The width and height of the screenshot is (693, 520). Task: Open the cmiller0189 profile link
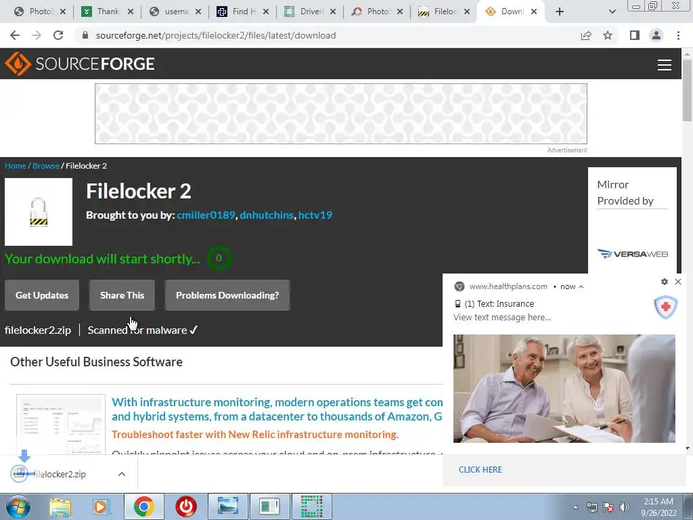click(206, 215)
